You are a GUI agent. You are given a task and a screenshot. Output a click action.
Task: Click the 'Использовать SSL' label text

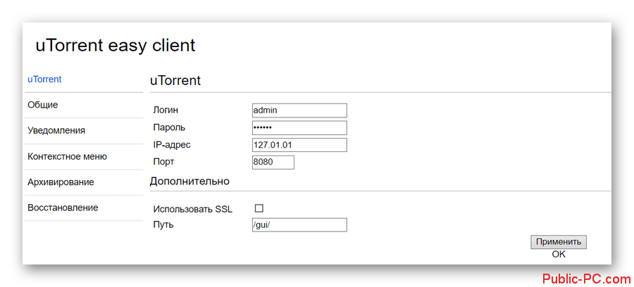(192, 209)
